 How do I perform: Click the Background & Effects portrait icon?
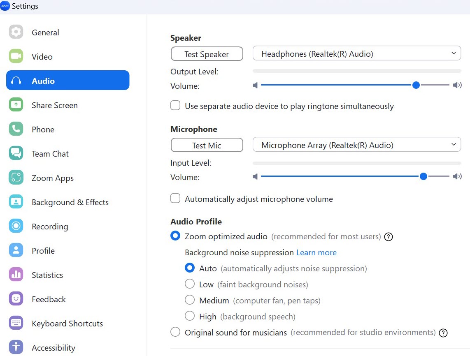click(16, 202)
